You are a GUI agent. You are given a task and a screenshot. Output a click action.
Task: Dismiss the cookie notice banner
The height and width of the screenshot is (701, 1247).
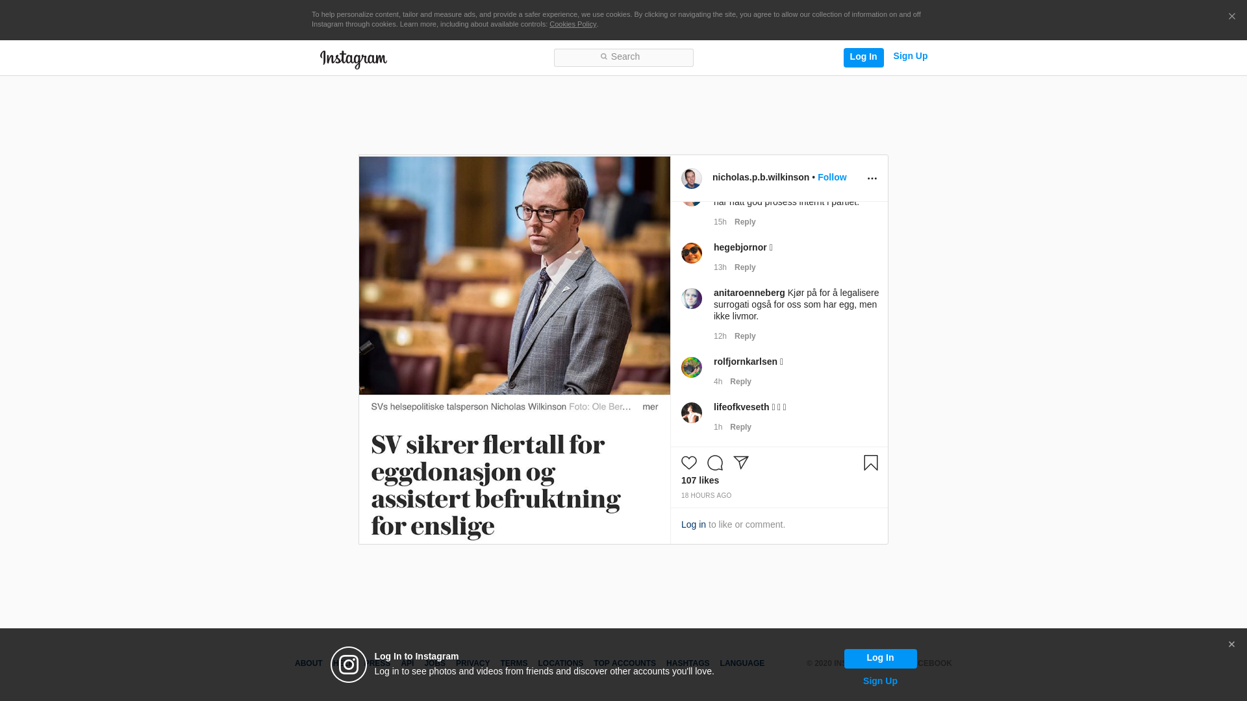point(1231,17)
